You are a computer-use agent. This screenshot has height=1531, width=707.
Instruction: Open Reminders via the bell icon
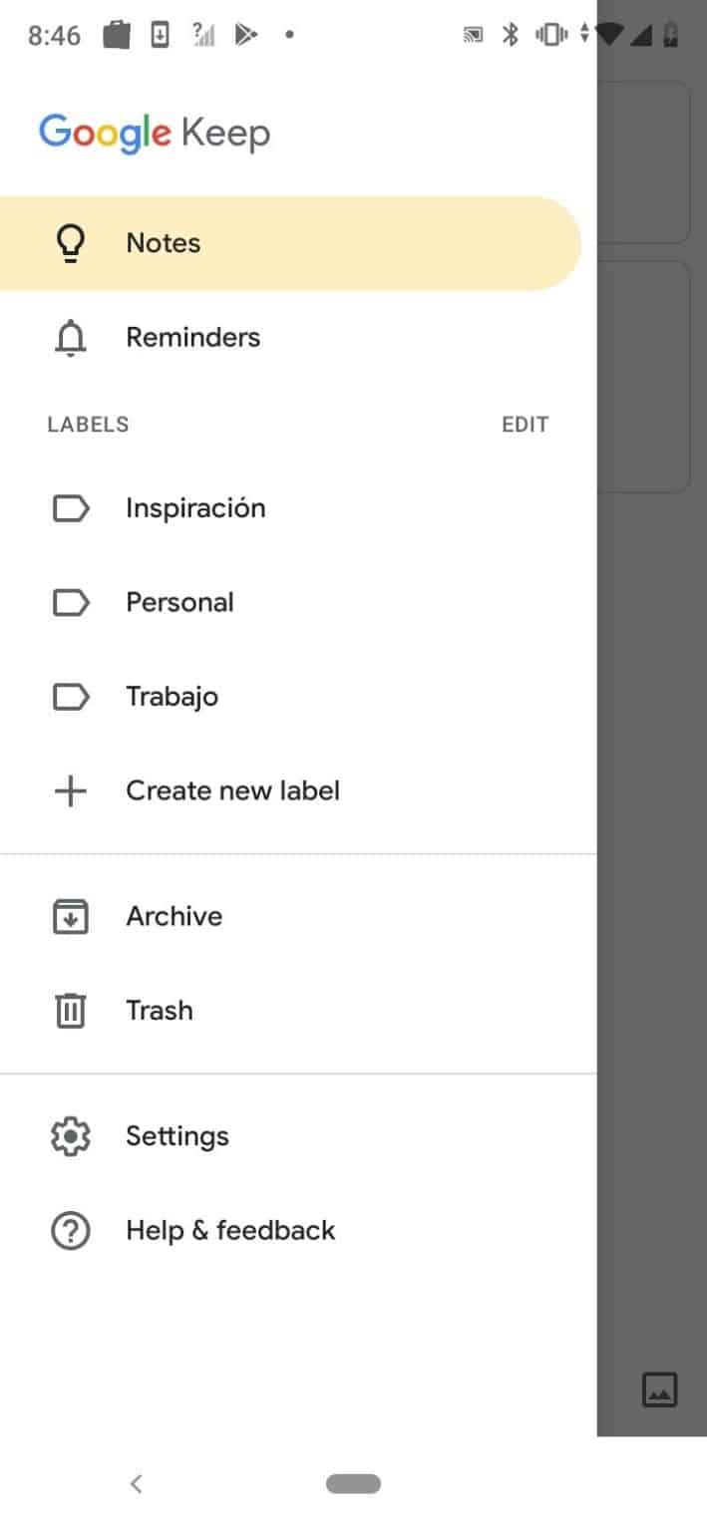[70, 337]
